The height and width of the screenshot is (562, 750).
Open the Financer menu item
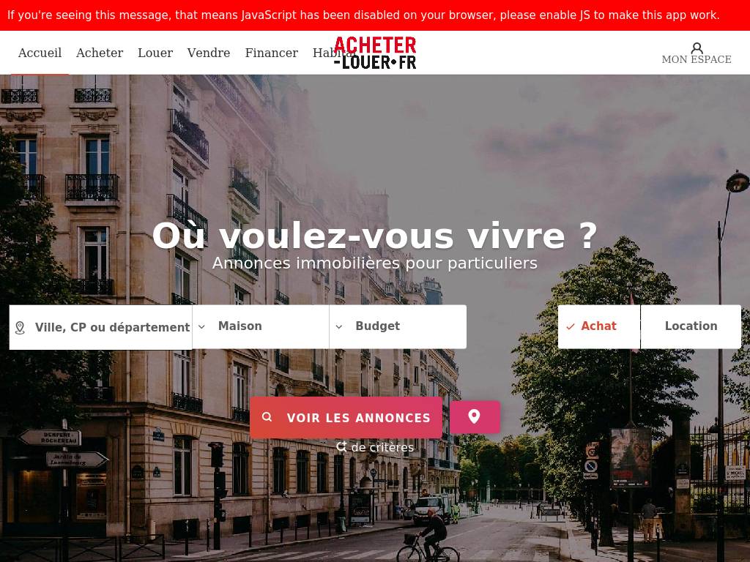(x=271, y=53)
